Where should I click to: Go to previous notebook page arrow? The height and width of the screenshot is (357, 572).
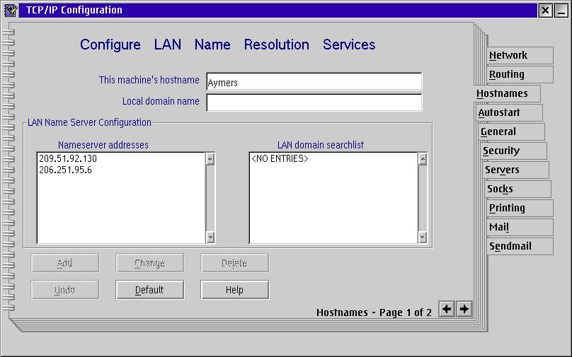tap(447, 309)
